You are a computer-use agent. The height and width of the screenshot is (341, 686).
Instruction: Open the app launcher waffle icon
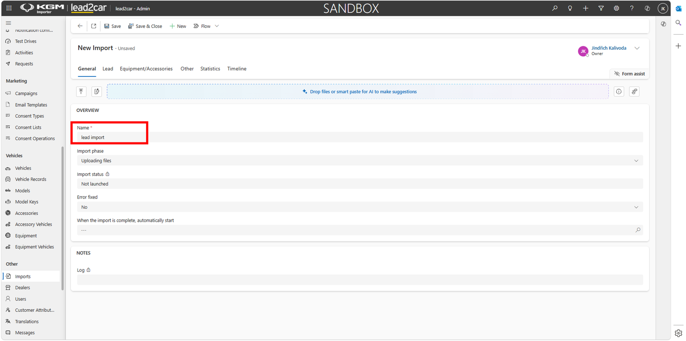coord(9,8)
